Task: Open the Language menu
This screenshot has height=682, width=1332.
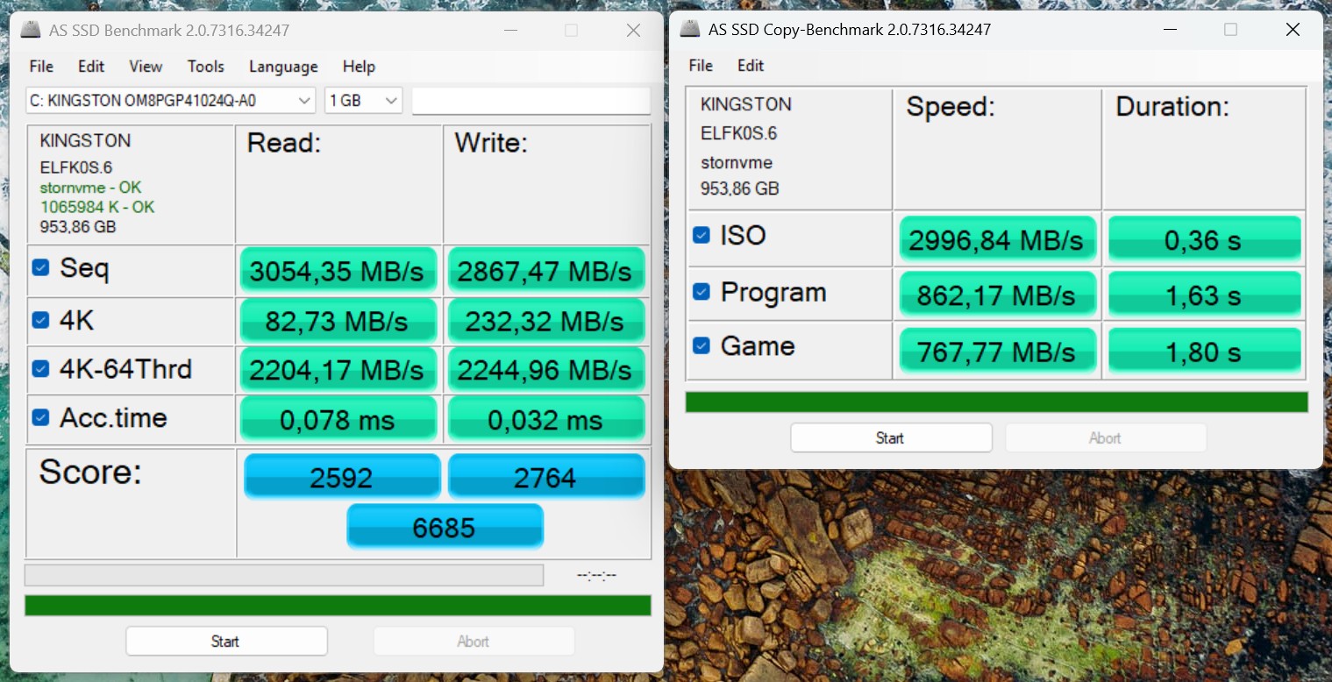Action: [283, 67]
